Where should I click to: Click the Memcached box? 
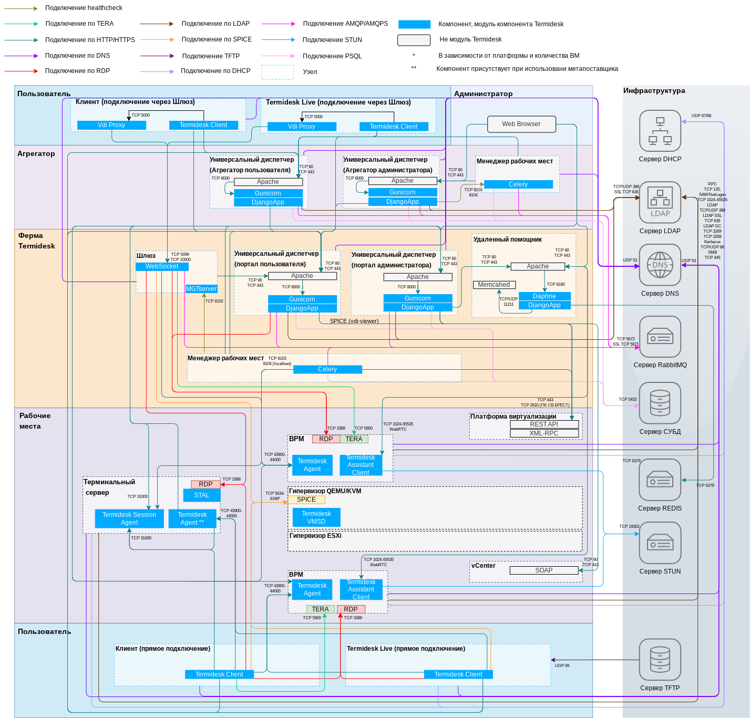[x=494, y=285]
